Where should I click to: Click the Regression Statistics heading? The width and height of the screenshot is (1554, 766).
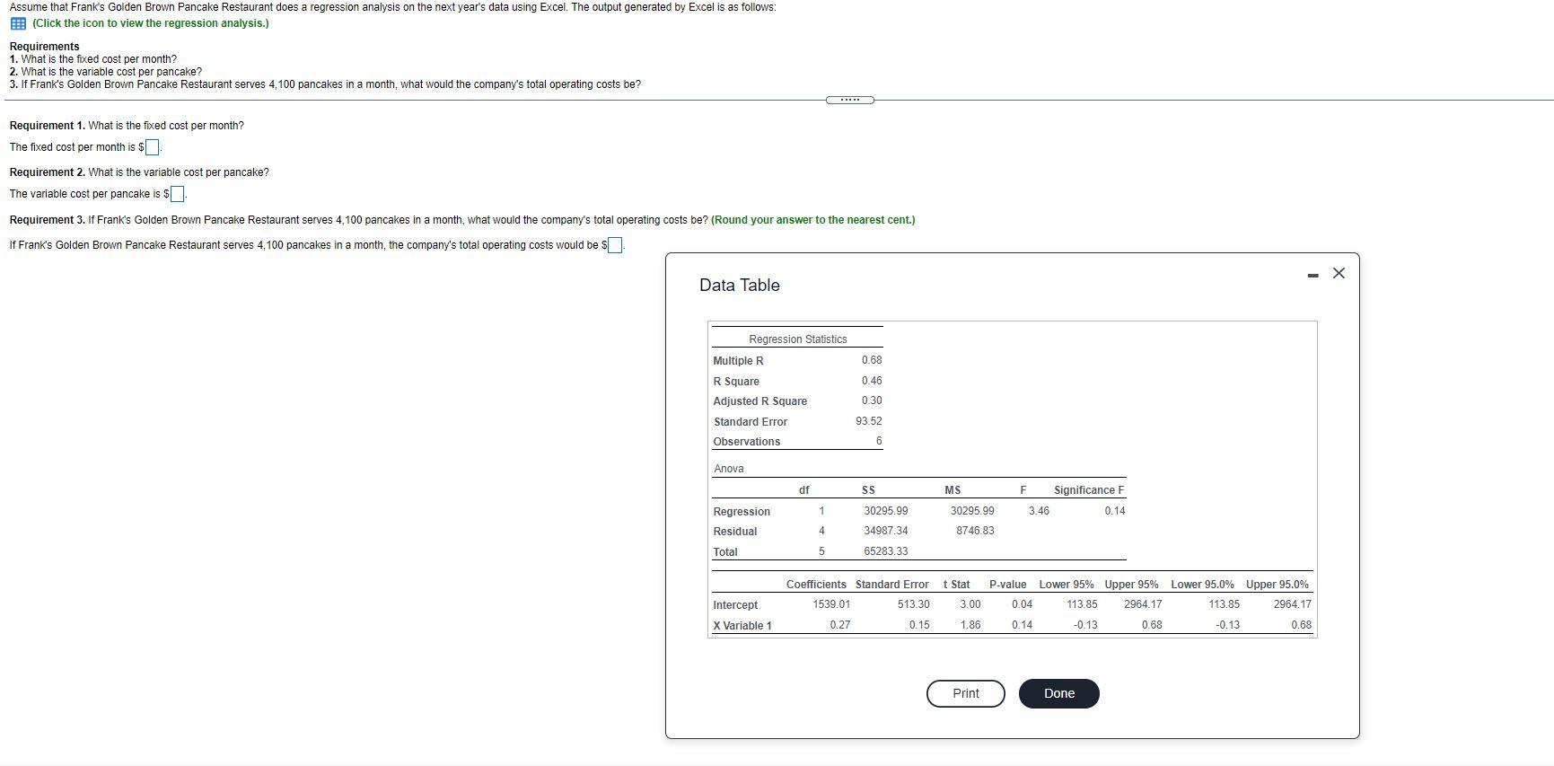pos(798,339)
